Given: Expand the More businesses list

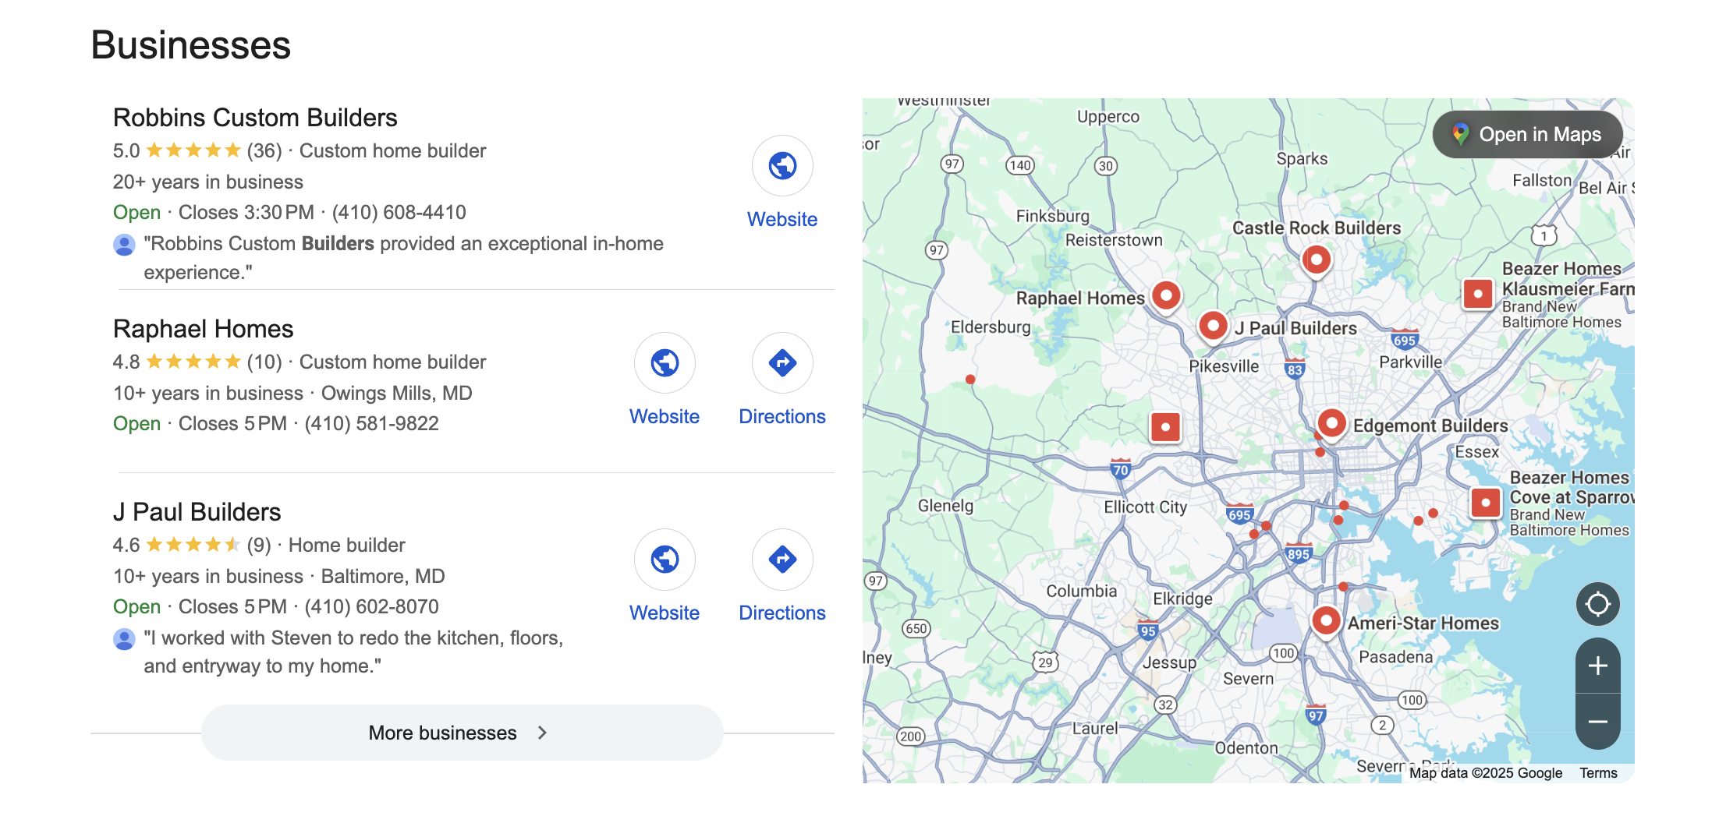Looking at the screenshot, I should pyautogui.click(x=462, y=733).
